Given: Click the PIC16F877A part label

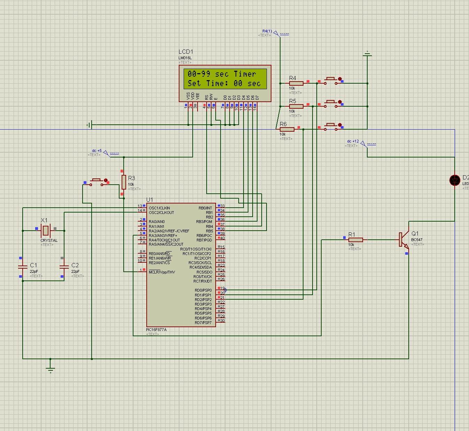Looking at the screenshot, I should tap(156, 330).
